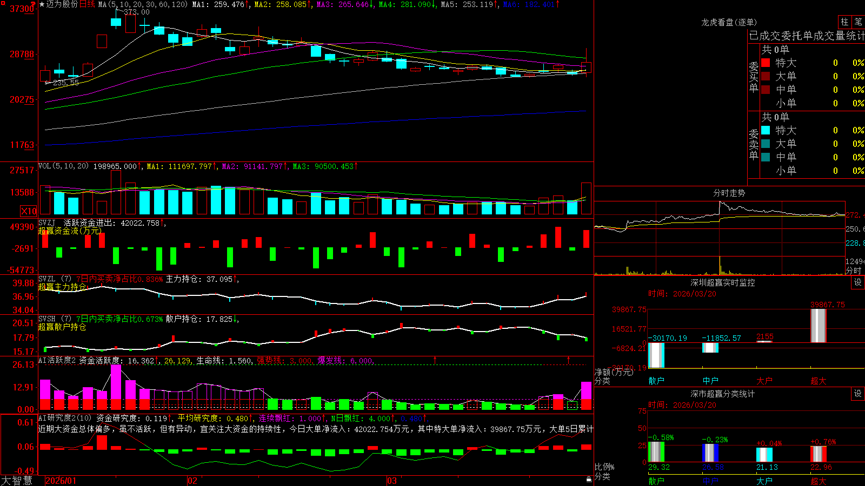The width and height of the screenshot is (865, 486).
Task: Open the red question mark help icon
Action: 34,4
